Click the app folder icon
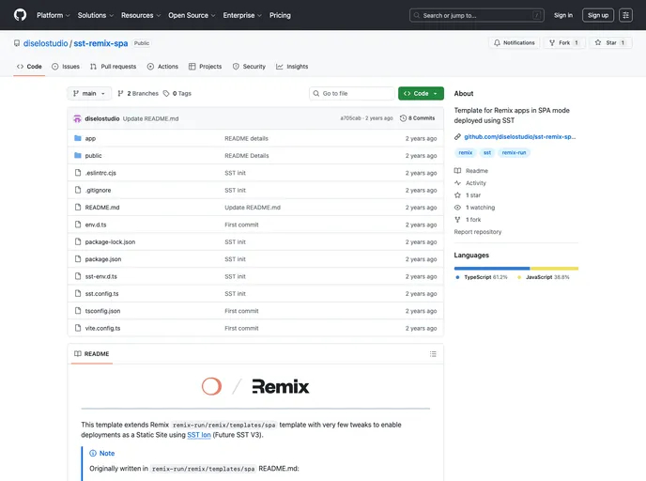This screenshot has height=481, width=646. coord(78,138)
